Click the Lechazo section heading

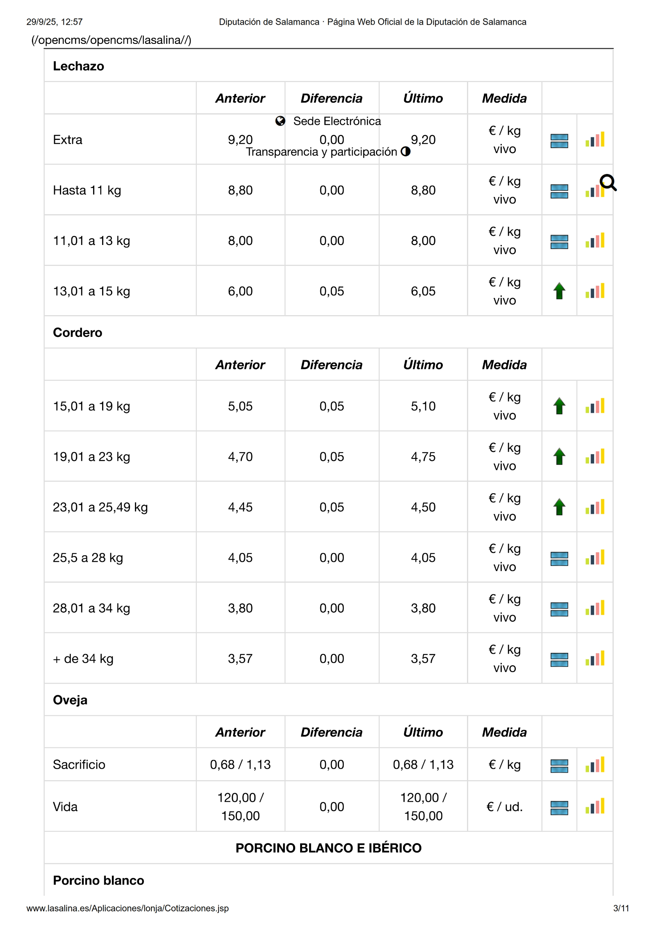78,66
